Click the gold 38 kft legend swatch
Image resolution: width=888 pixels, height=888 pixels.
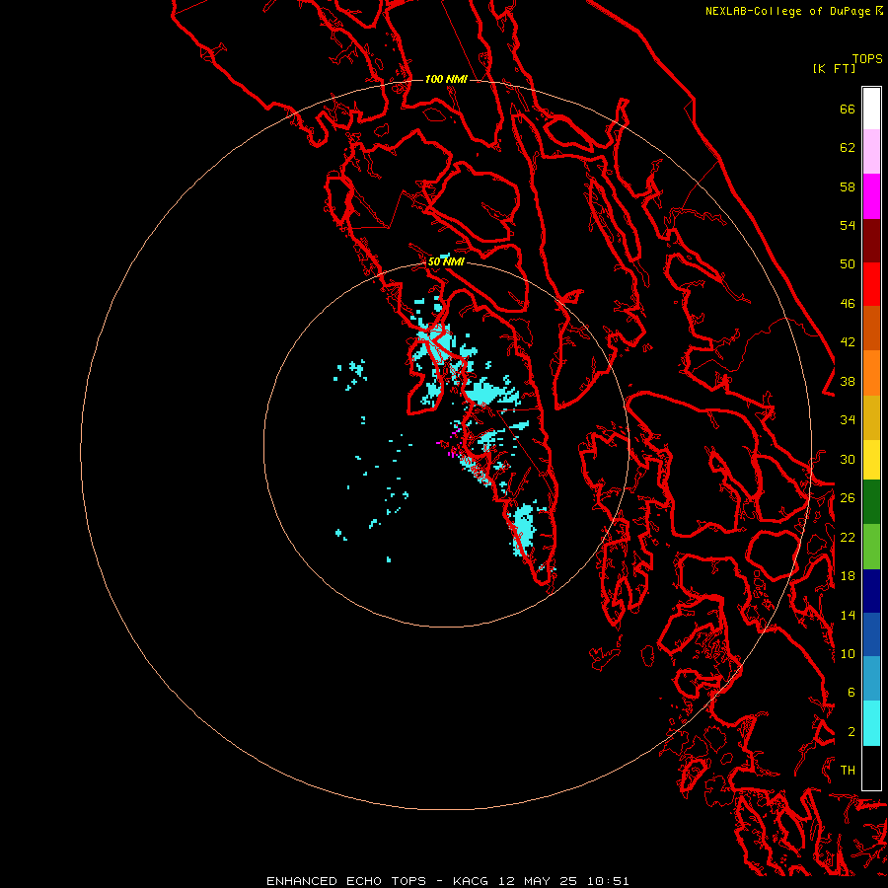871,417
